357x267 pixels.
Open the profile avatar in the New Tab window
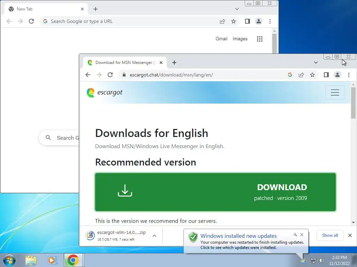[259, 21]
